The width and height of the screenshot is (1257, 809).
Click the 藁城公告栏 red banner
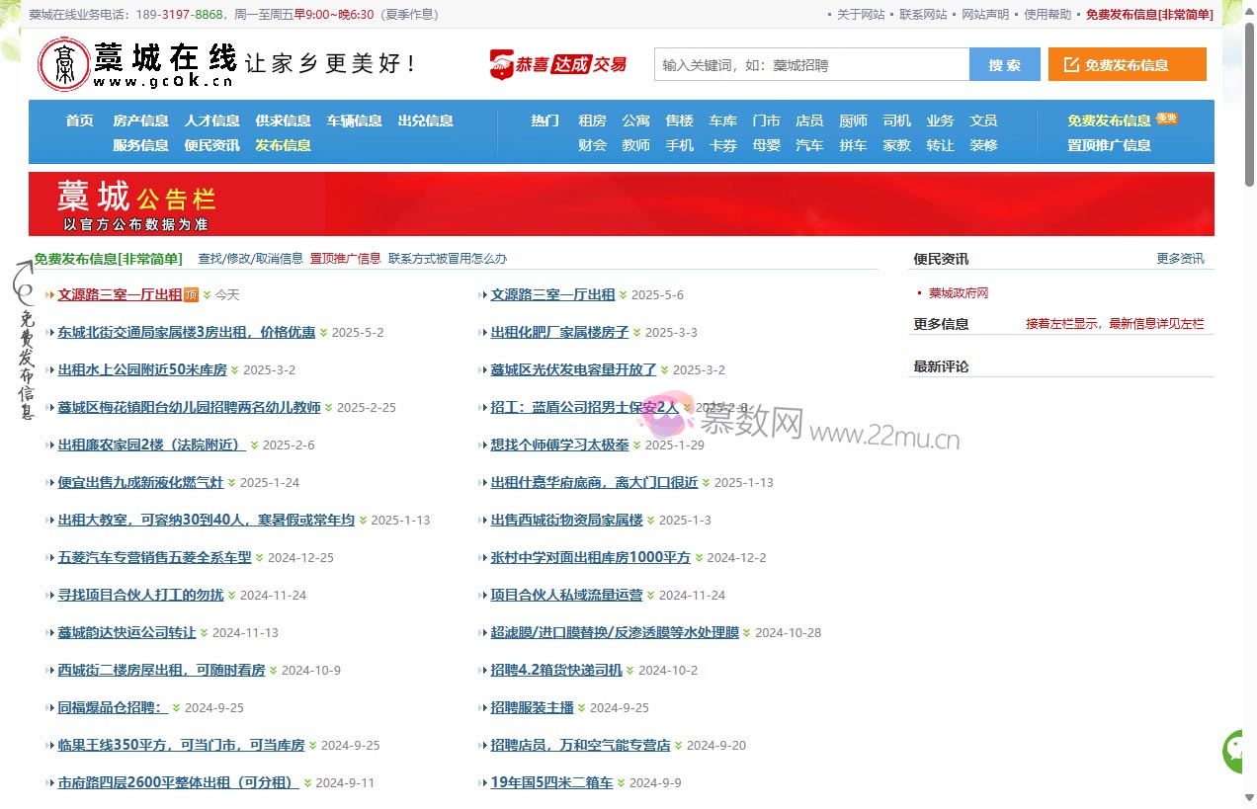click(x=621, y=204)
